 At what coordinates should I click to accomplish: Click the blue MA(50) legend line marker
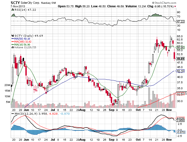pyautogui.click(x=13, y=39)
